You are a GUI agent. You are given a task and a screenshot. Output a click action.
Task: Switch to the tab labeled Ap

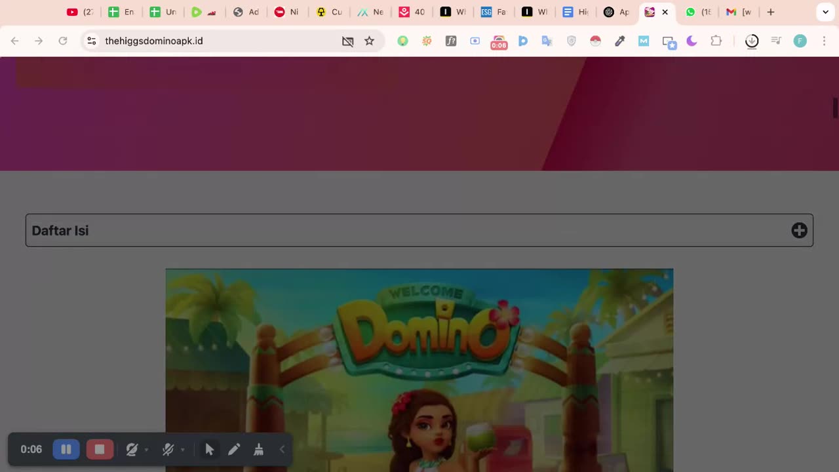click(x=616, y=12)
